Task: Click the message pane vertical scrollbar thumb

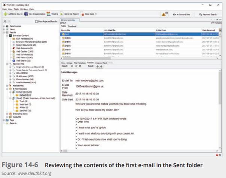Action: pyautogui.click(x=220, y=88)
